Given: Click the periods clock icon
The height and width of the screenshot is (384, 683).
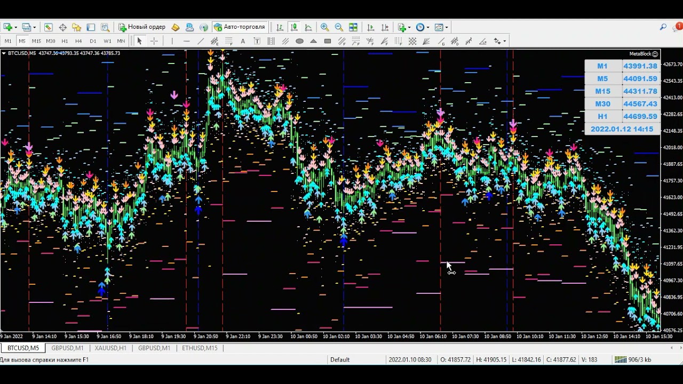Looking at the screenshot, I should tap(420, 27).
